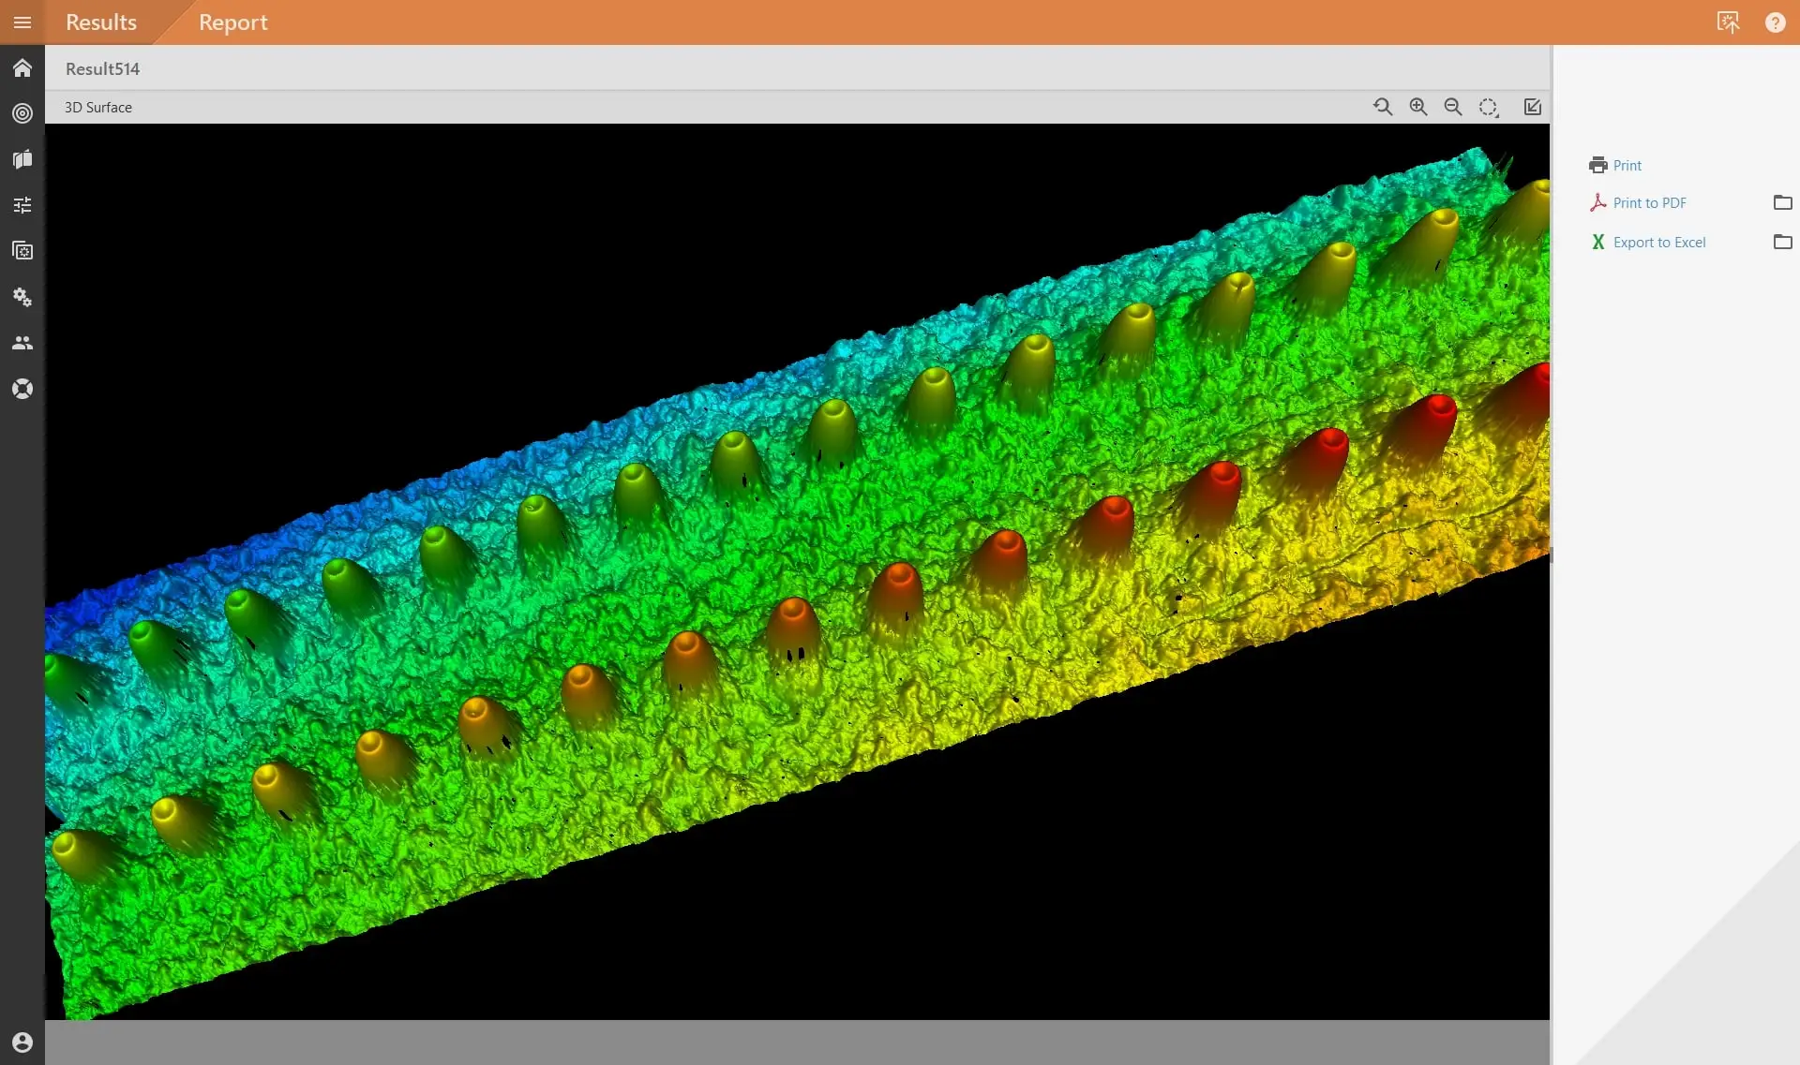Select the zoom out tool above the 3D view

[x=1453, y=106]
